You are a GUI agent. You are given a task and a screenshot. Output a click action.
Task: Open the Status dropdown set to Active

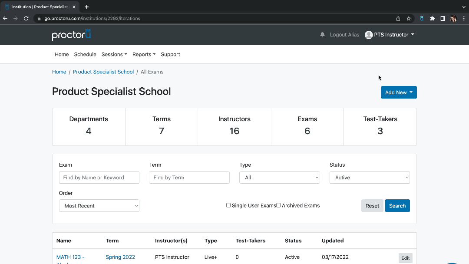tap(370, 178)
